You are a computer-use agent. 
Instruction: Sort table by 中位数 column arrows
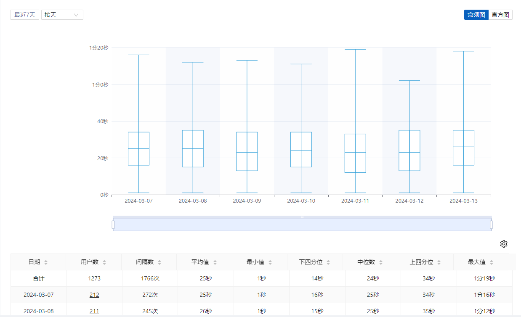[x=381, y=262]
